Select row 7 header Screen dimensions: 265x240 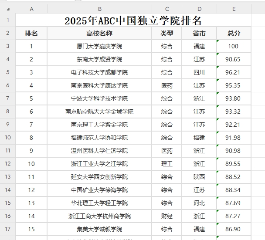pyautogui.click(x=7, y=98)
